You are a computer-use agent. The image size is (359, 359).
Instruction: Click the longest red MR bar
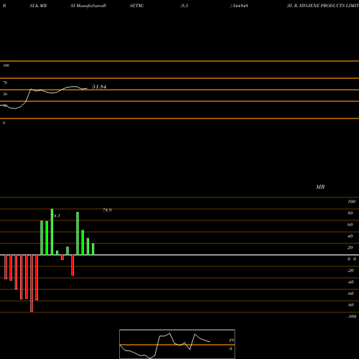(x=32, y=283)
